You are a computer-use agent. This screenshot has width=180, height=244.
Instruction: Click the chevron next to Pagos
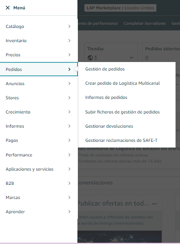tap(69, 140)
